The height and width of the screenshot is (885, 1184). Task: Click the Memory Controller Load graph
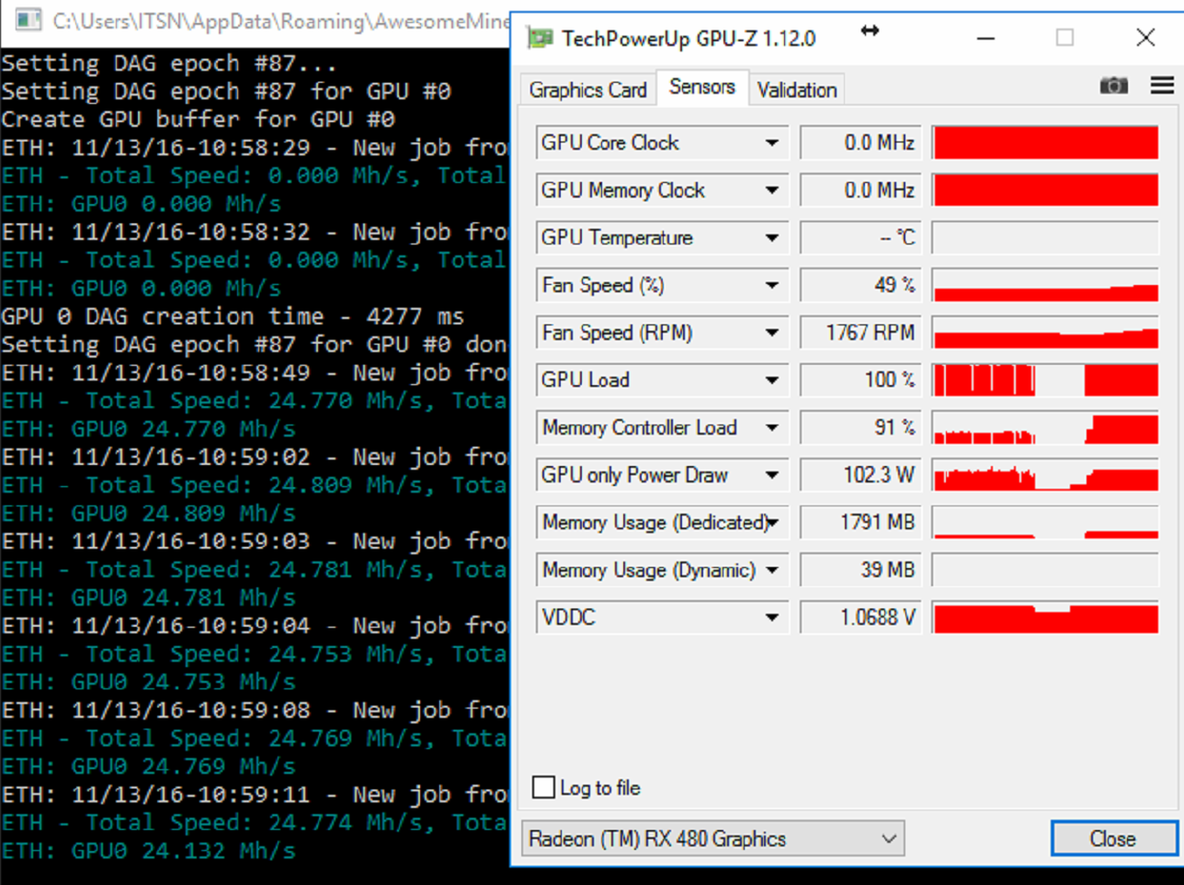point(1045,427)
